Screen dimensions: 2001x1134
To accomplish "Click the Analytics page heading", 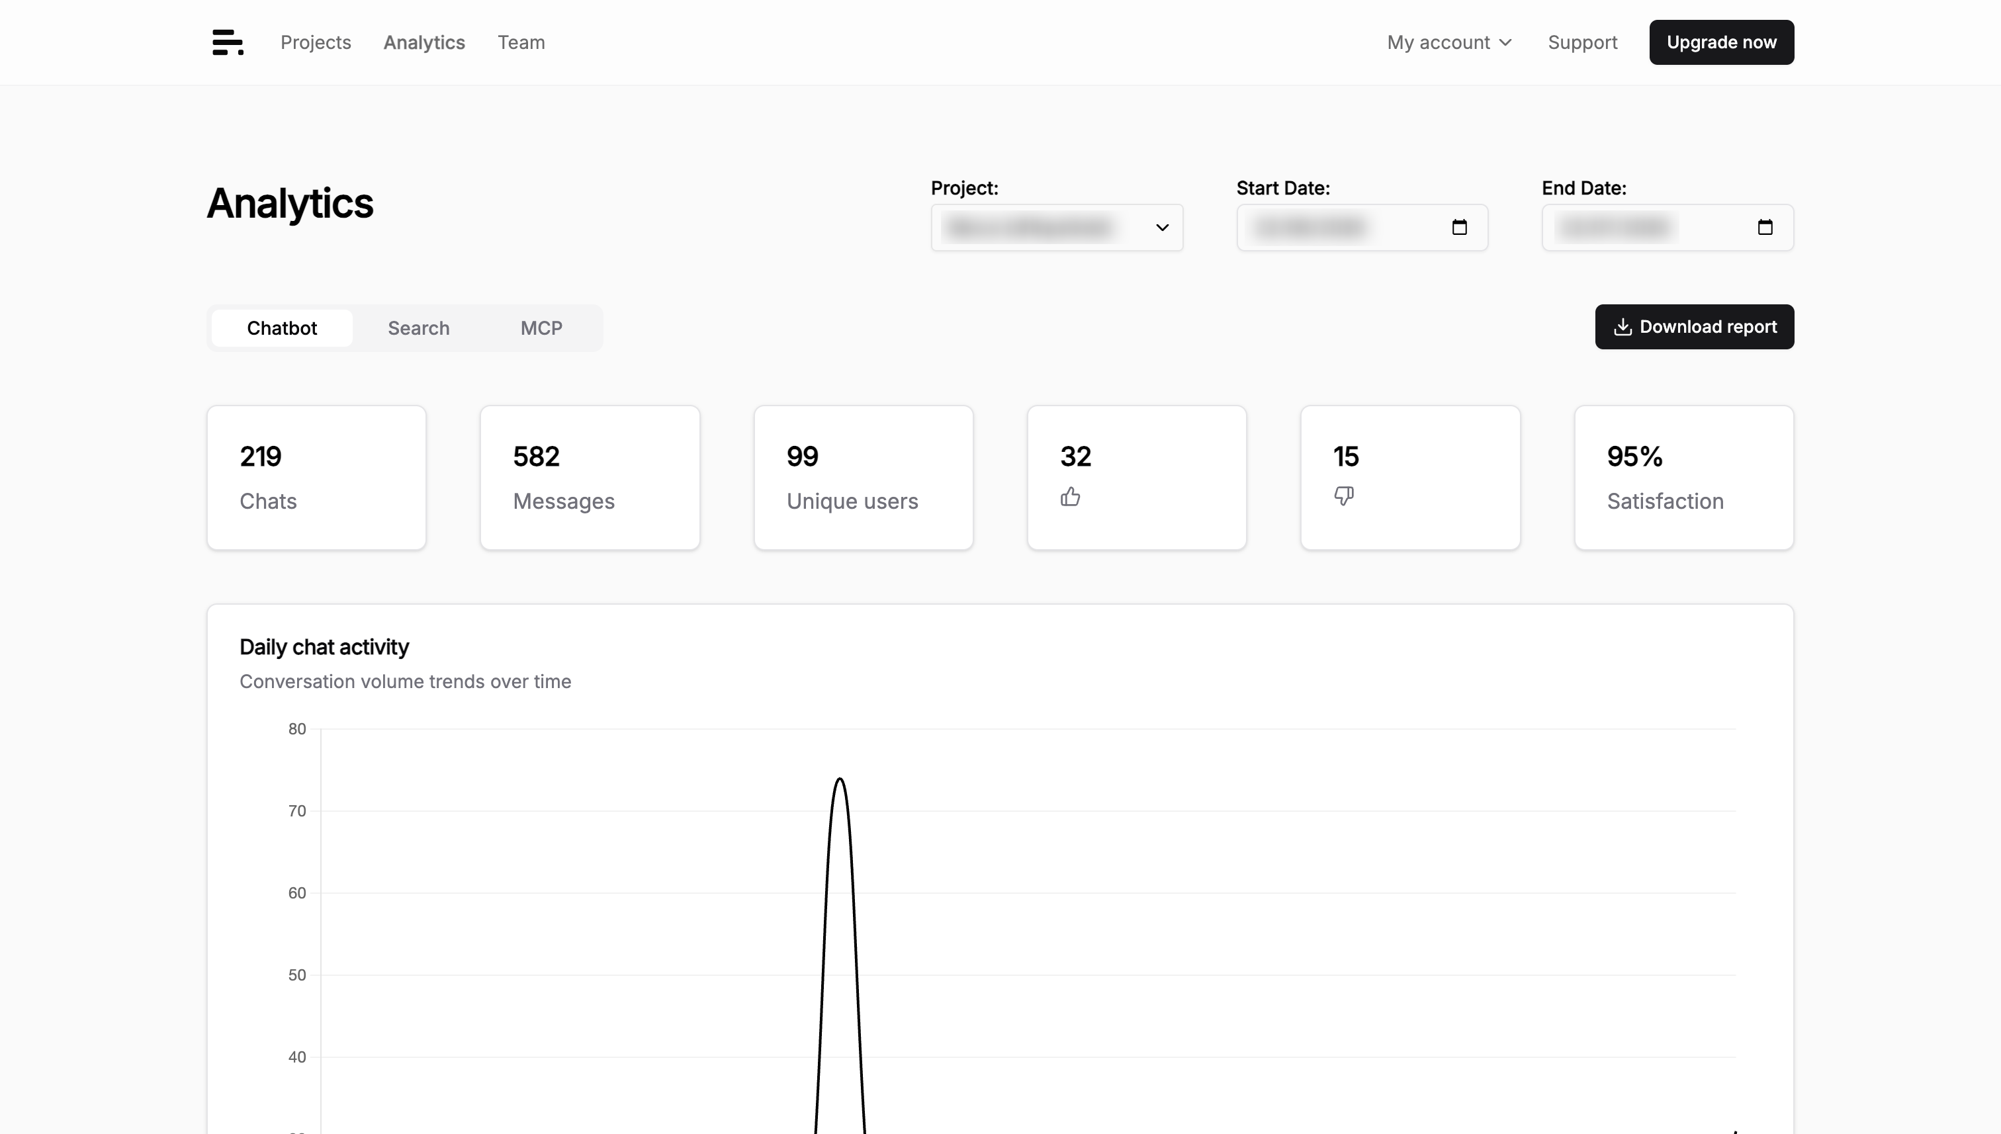I will click(290, 203).
